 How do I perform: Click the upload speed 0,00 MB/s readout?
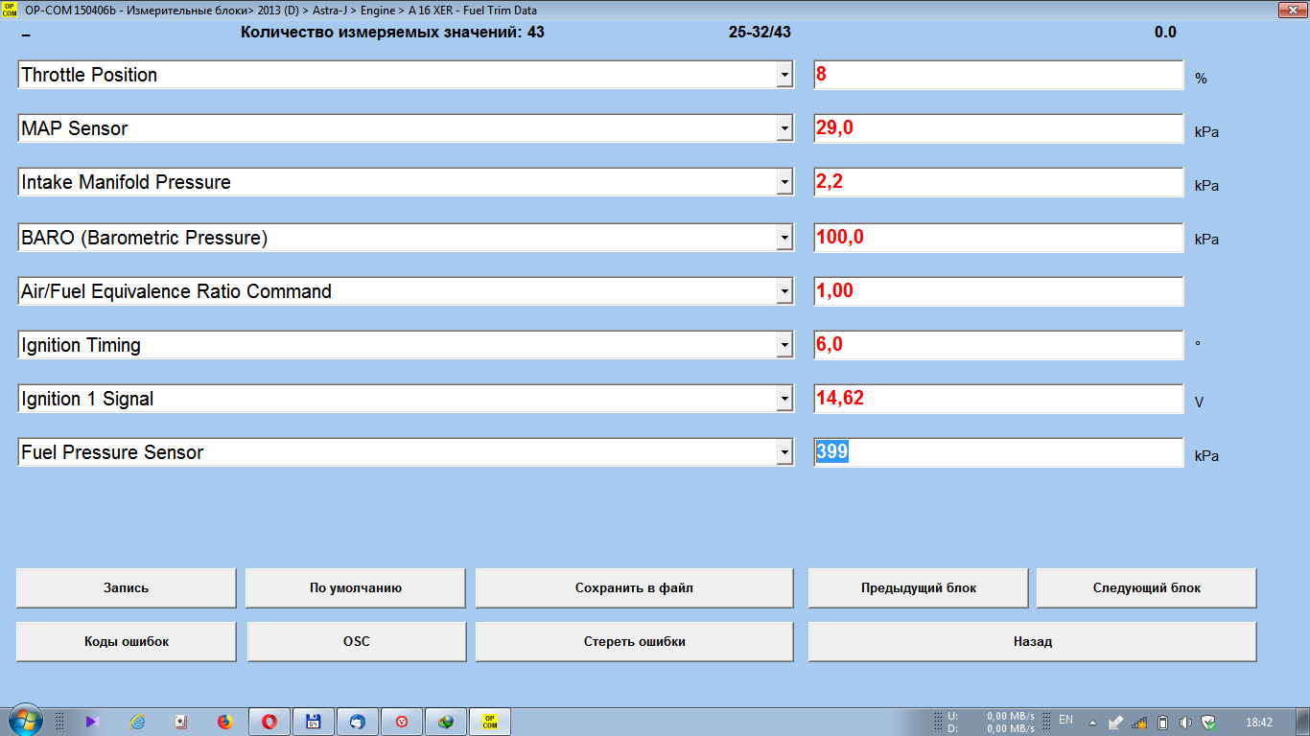(1011, 715)
